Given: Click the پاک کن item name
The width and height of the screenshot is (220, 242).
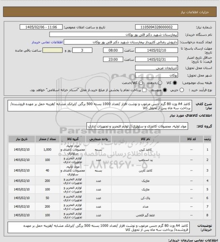Looking at the screenshot, I should tap(145, 198).
